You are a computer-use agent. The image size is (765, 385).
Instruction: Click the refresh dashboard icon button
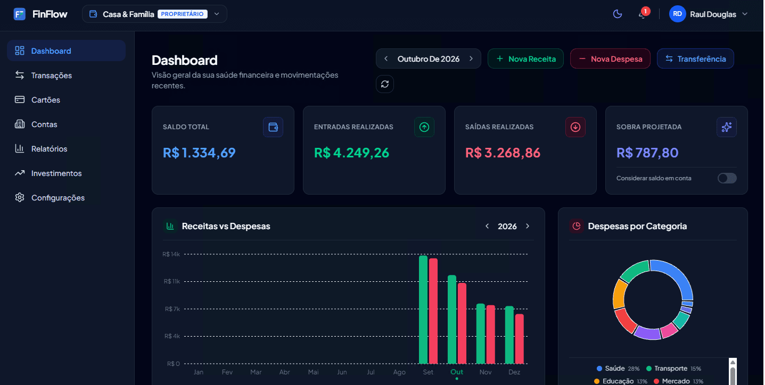[385, 84]
